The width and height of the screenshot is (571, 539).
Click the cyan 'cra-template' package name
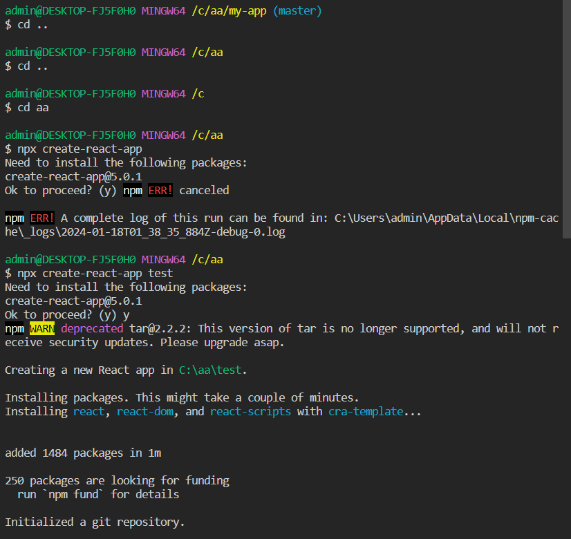(366, 412)
